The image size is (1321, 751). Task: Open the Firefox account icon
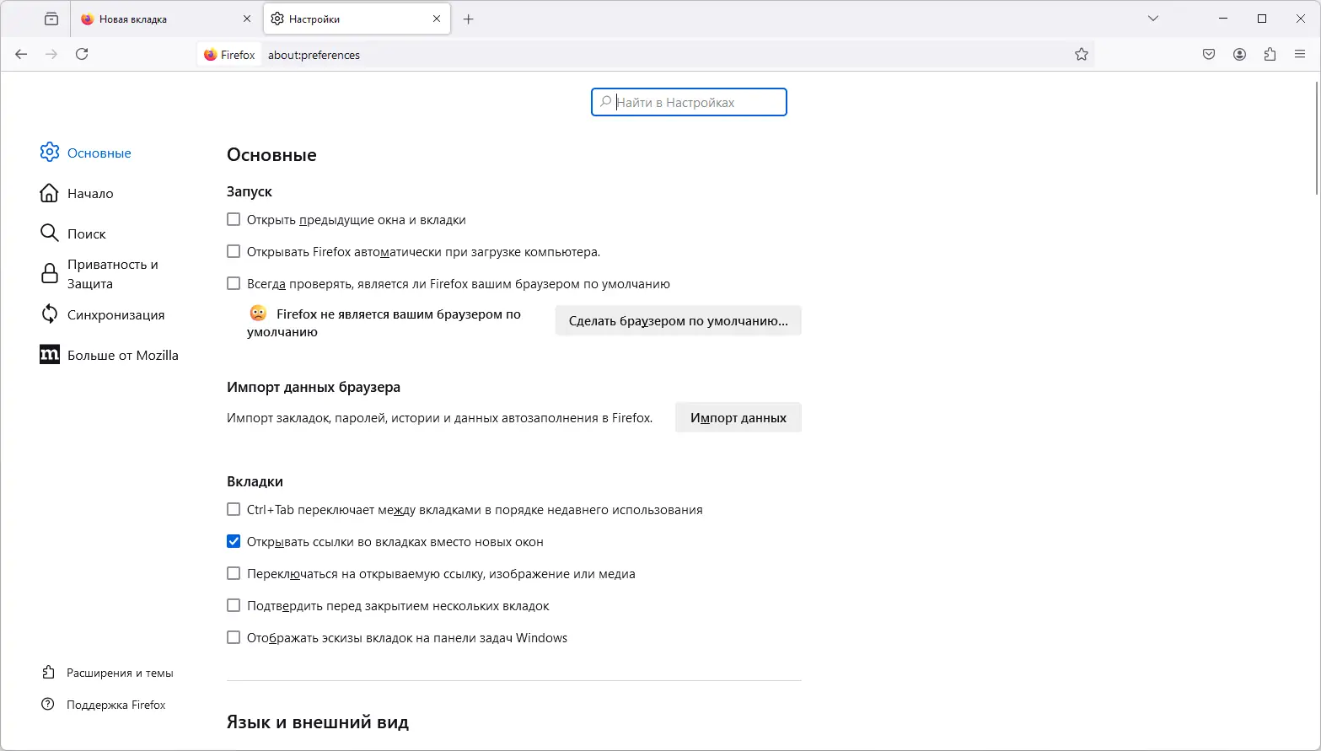1239,54
